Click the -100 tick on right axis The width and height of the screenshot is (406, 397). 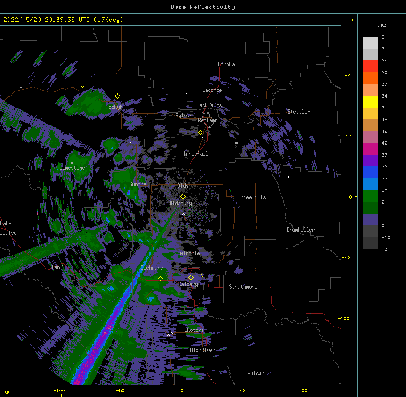click(344, 318)
